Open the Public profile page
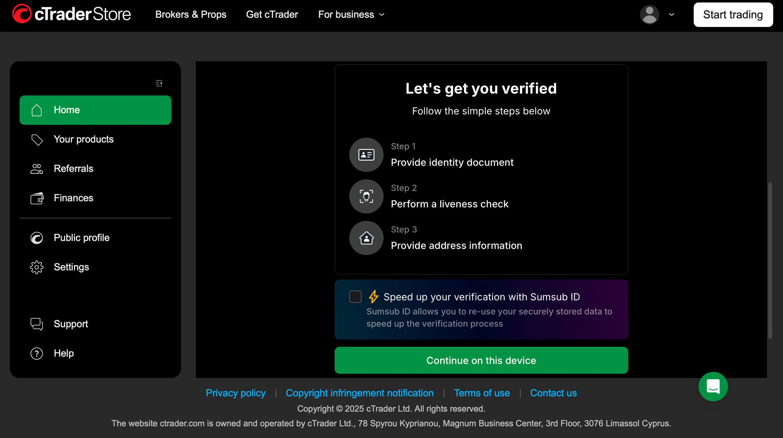Image resolution: width=783 pixels, height=438 pixels. coord(81,238)
